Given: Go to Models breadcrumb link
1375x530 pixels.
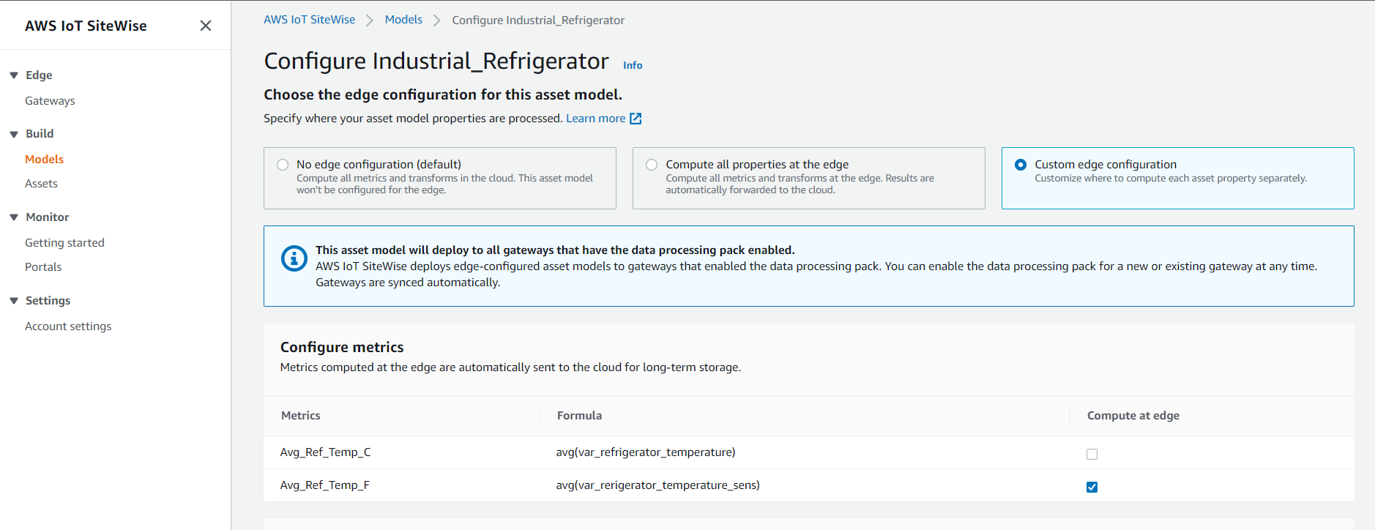Looking at the screenshot, I should (x=403, y=20).
